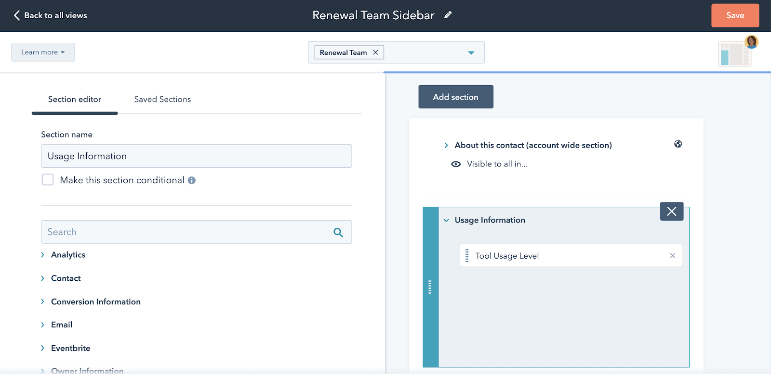This screenshot has width=771, height=374.
Task: Click the pencil icon to rename view
Action: click(448, 15)
